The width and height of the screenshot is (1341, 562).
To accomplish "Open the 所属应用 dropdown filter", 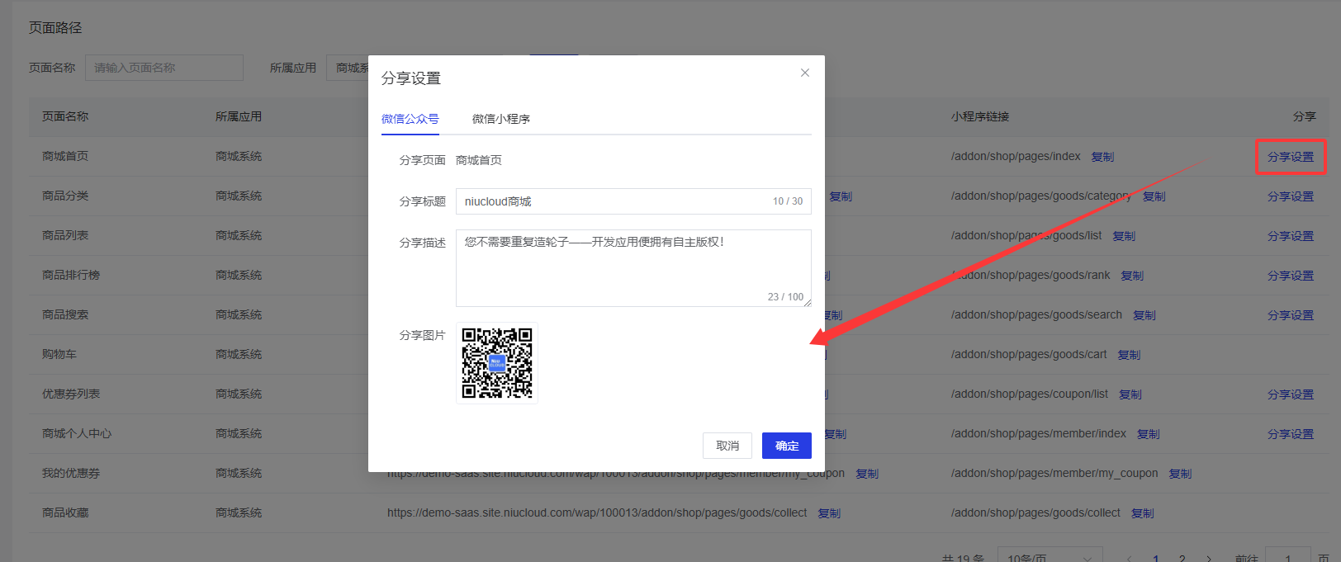I will (x=348, y=68).
